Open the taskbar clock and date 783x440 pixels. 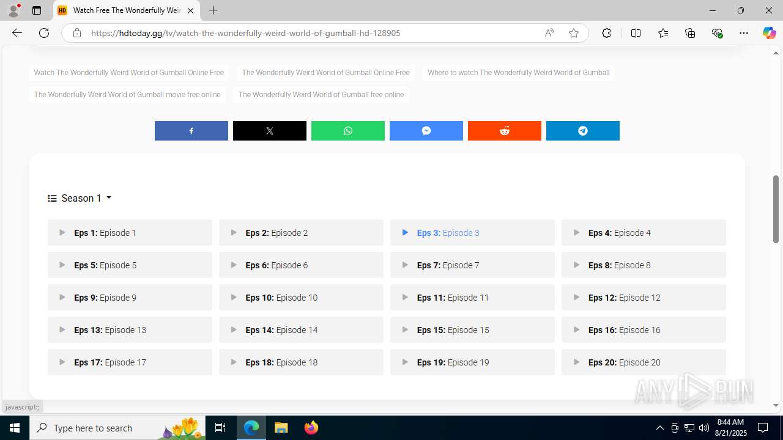click(730, 428)
